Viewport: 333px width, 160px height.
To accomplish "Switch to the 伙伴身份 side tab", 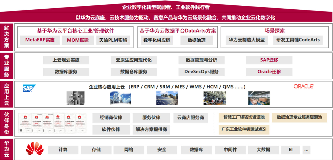I will [x=6, y=123].
